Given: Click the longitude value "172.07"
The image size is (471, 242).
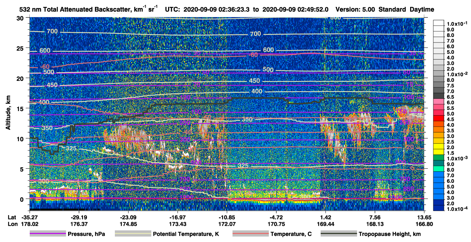Looking at the screenshot, I should click(x=227, y=224).
